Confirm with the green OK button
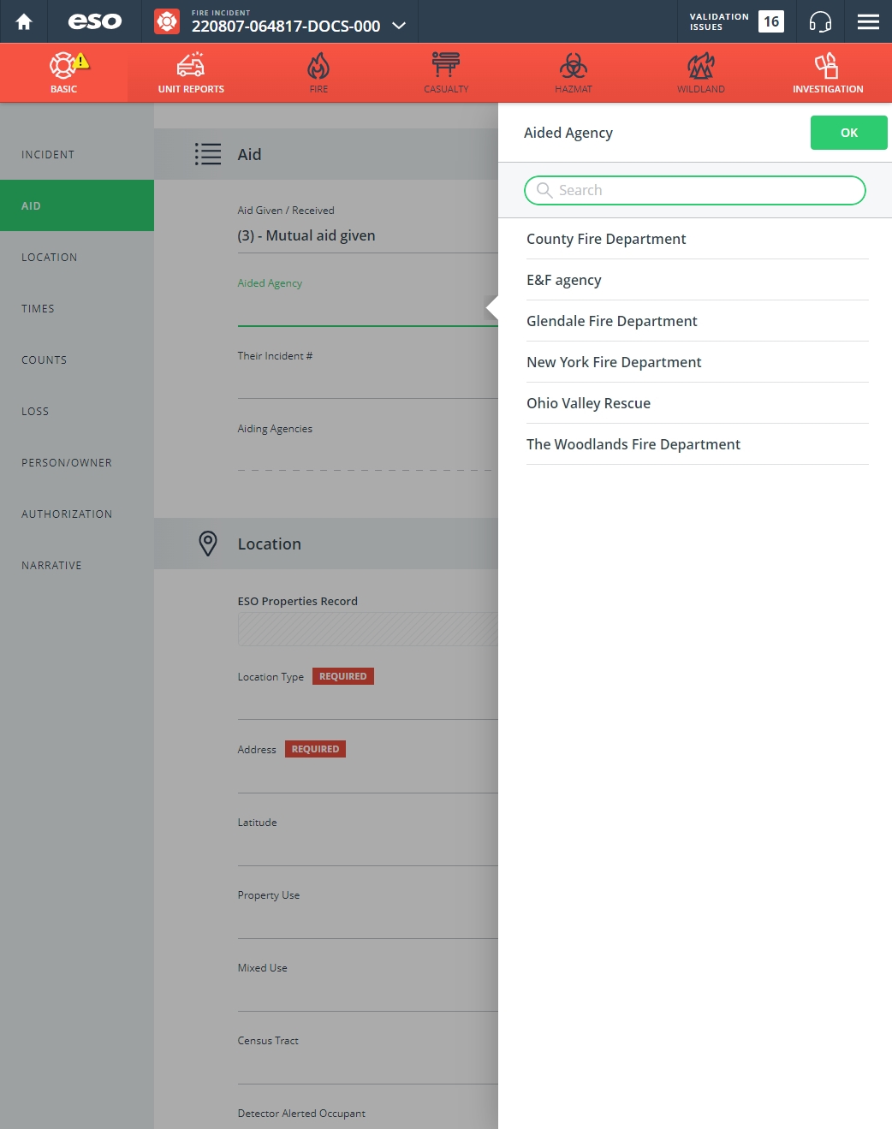 coord(848,133)
